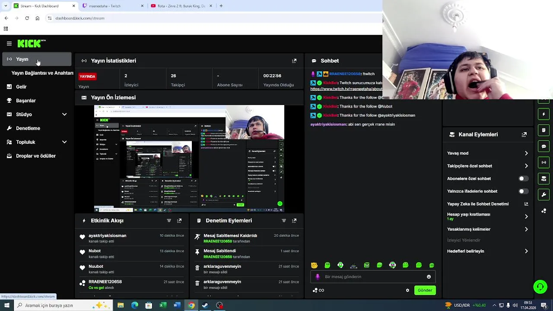553x311 pixels.
Task: Pop out the Yayın İstatistikleri panel
Action: click(x=294, y=61)
